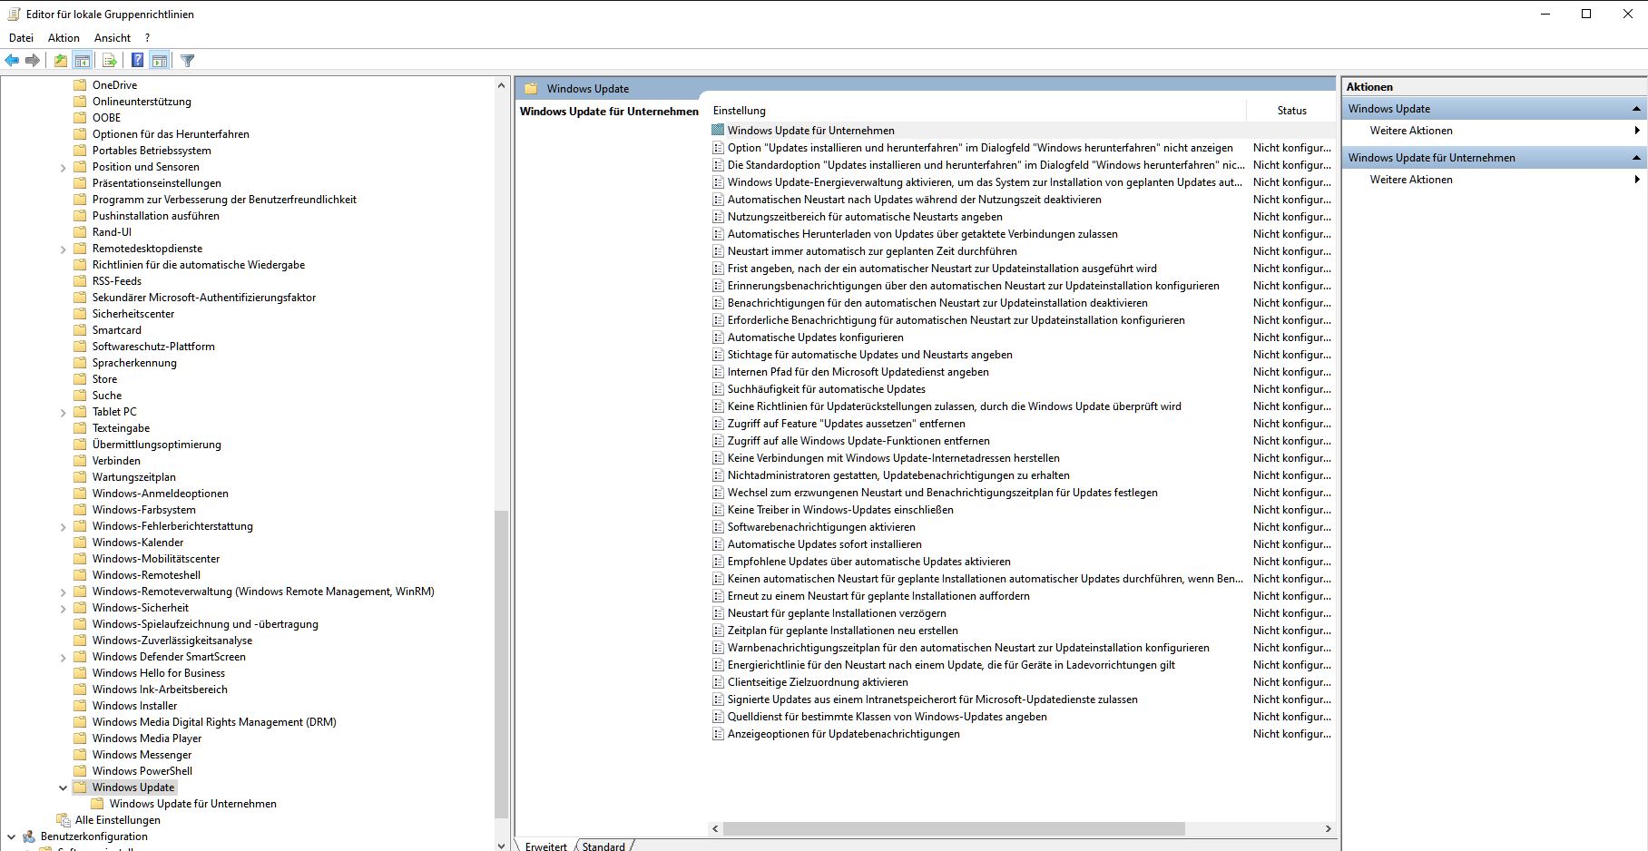Click the Up one level folder icon
This screenshot has height=851, width=1648.
pos(60,61)
